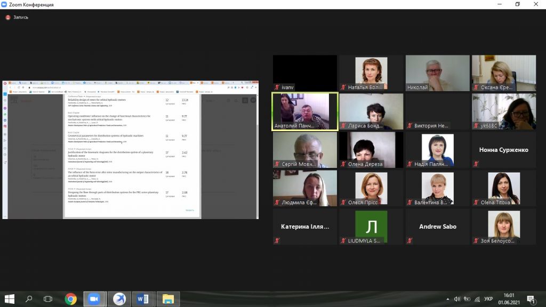Click muted mic icon beside Надія Палян...
Image resolution: width=546 pixels, height=307 pixels.
(410, 164)
